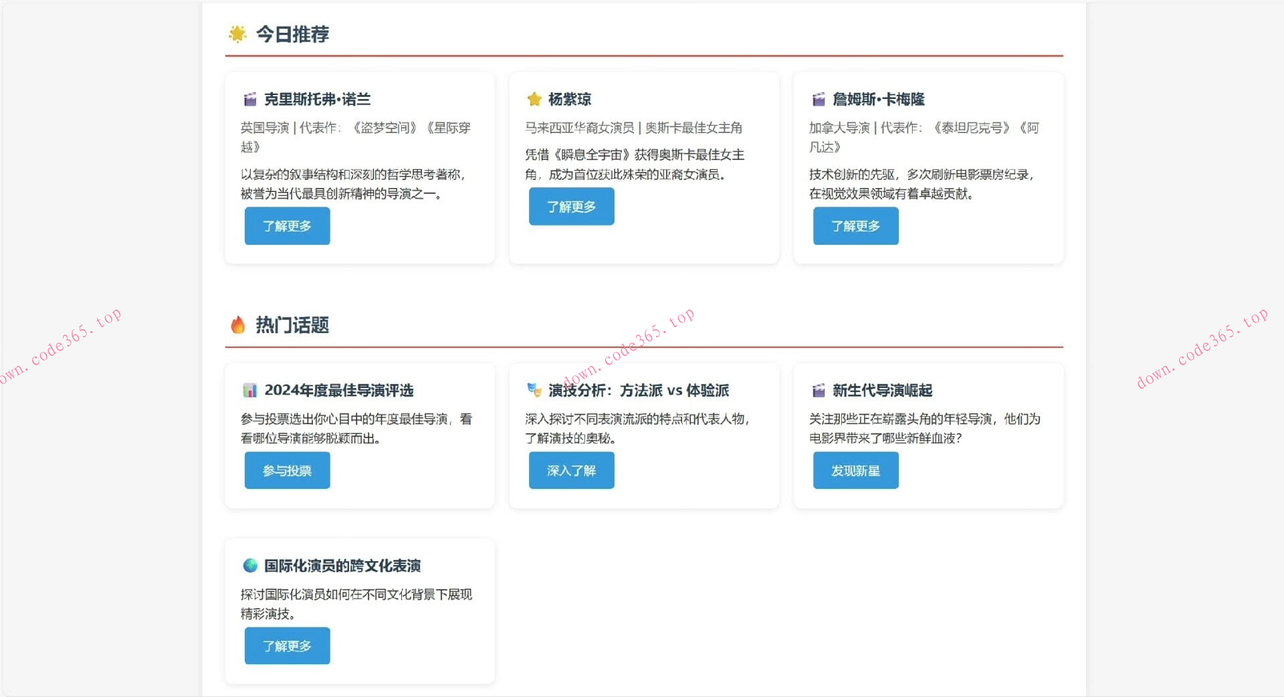1284x697 pixels.
Task: Click the 演技分析：方法派 vs 体验派 title
Action: coord(639,391)
